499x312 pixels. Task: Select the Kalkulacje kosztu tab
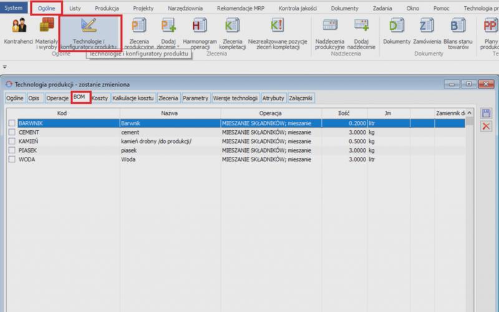coord(133,98)
